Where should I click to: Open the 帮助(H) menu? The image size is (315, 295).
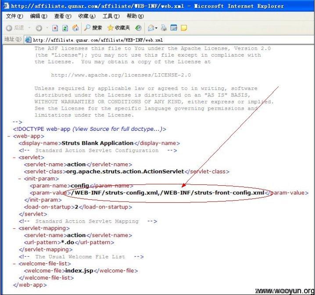[x=135, y=16]
